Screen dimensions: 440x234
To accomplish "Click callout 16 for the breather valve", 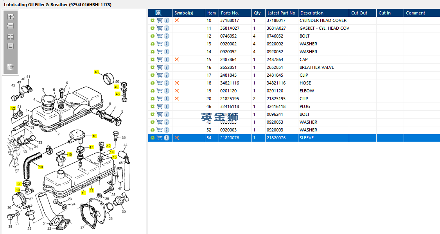I will tap(94, 136).
